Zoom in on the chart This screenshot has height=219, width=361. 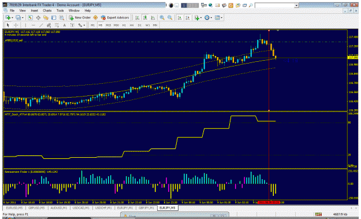tap(162, 17)
